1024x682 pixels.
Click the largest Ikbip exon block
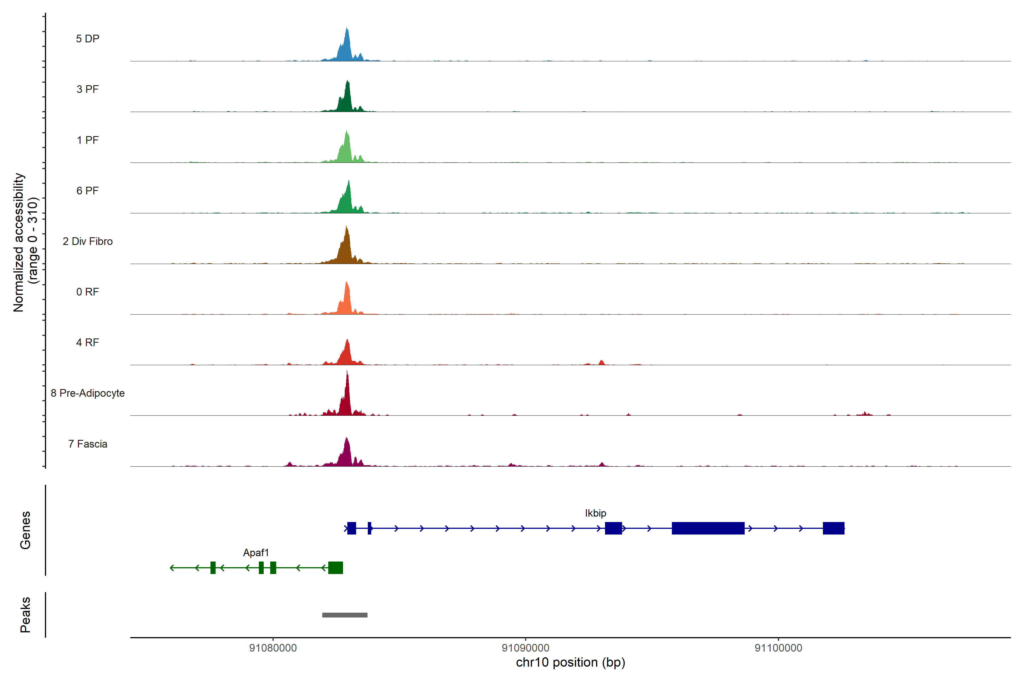click(708, 528)
